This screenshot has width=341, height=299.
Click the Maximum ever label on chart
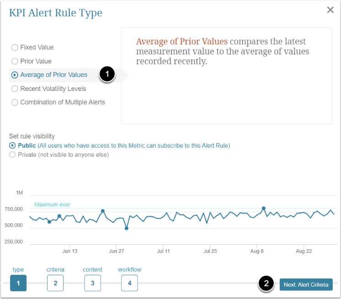[52, 205]
